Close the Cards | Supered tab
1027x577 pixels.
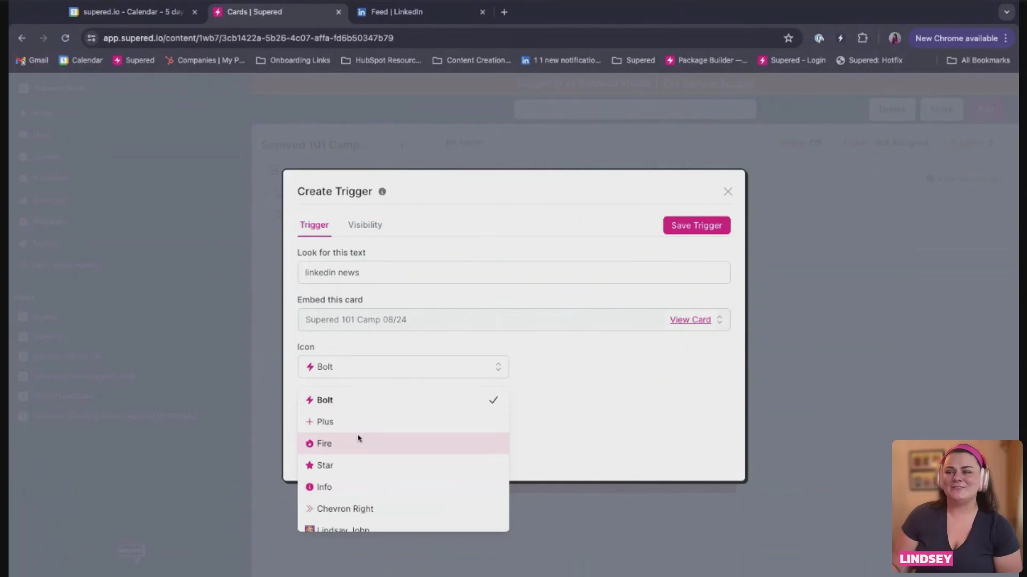click(339, 12)
